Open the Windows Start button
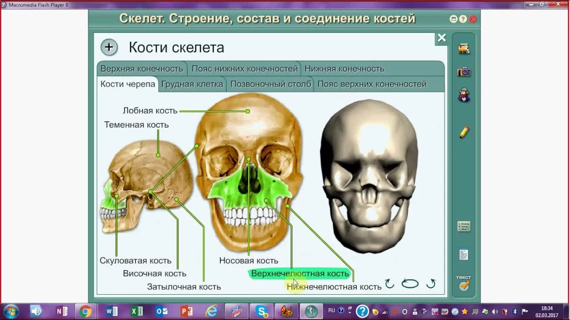The width and height of the screenshot is (570, 320). (x=10, y=311)
